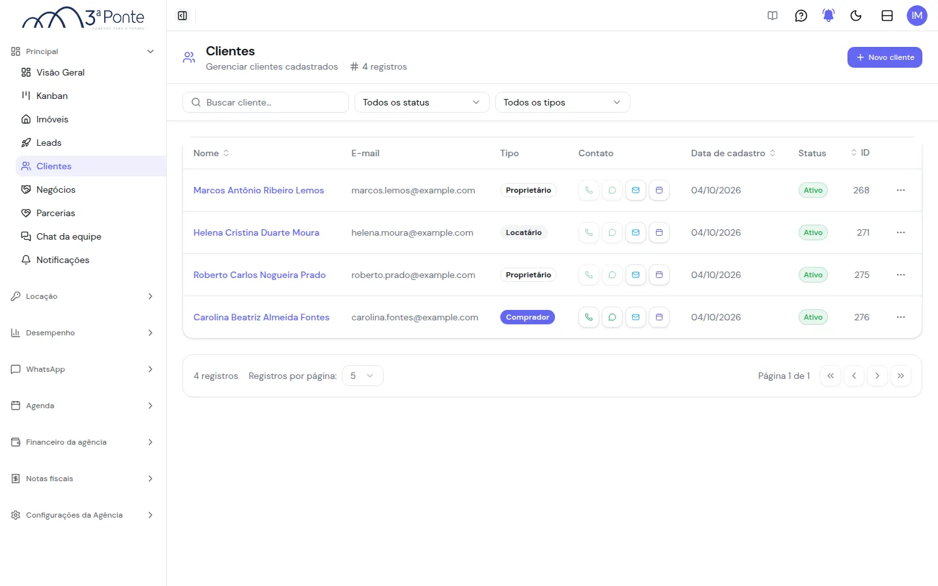Image resolution: width=938 pixels, height=586 pixels.
Task: Open the documentation book icon
Action: [x=773, y=16]
